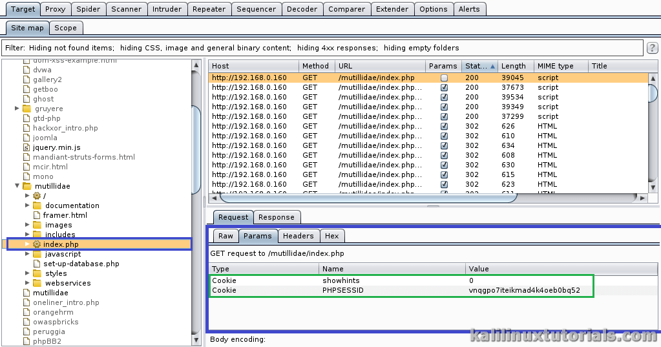Open the Proxy tab
This screenshot has width=661, height=347.
click(x=56, y=9)
